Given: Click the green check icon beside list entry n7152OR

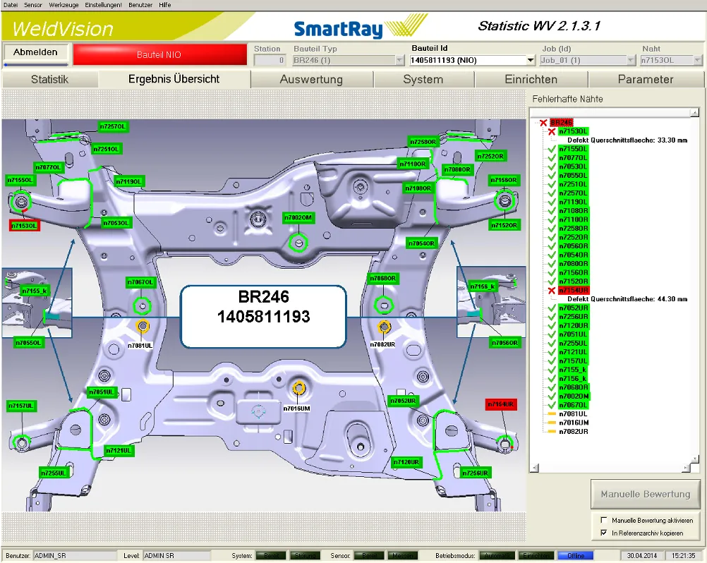Looking at the screenshot, I should coord(552,281).
